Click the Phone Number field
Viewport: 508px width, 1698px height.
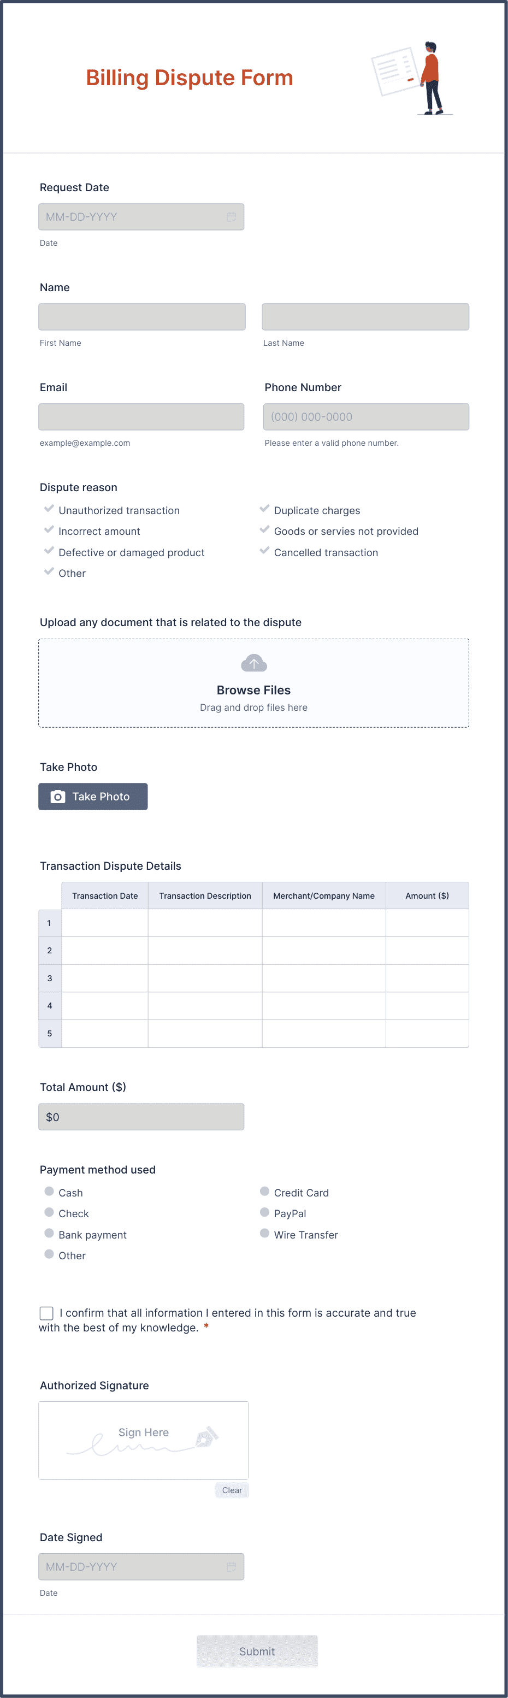pyautogui.click(x=365, y=417)
